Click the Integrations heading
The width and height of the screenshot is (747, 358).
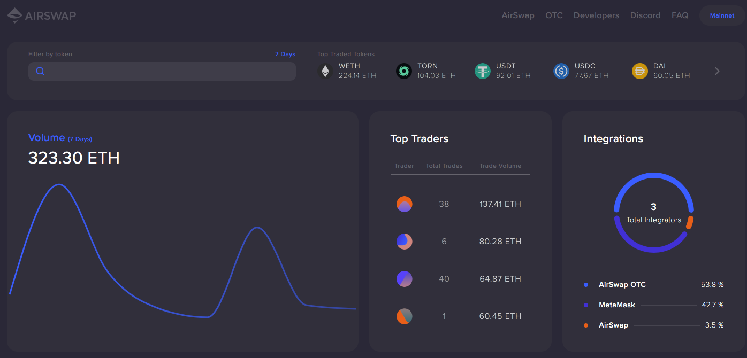click(613, 139)
